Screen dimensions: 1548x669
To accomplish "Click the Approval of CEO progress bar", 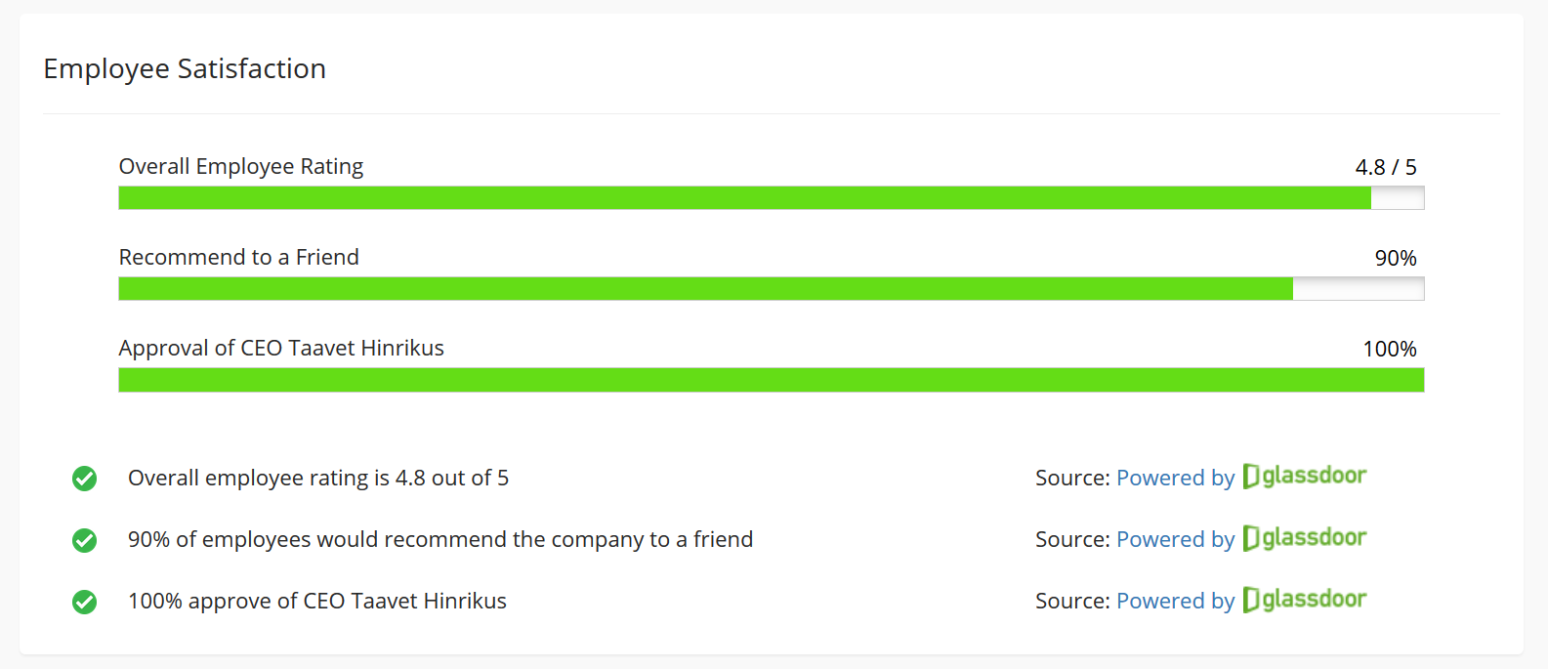I will tap(772, 380).
